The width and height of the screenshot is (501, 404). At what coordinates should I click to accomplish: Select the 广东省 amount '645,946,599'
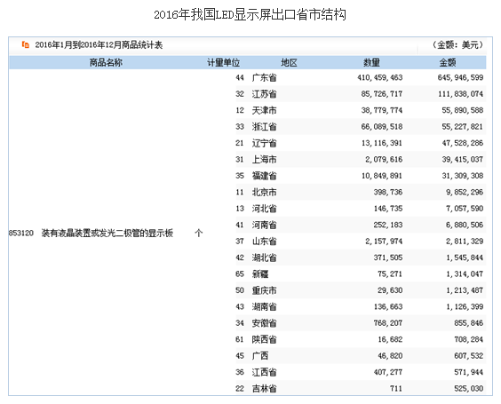(x=460, y=77)
